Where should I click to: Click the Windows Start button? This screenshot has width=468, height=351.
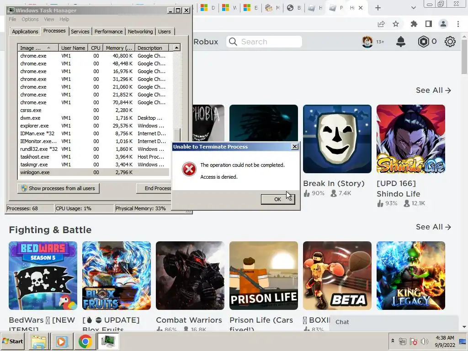(x=12, y=341)
